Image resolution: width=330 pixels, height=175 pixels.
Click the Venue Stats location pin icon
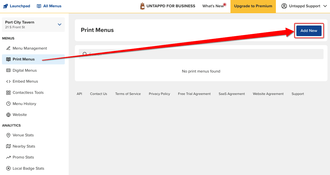(8, 135)
